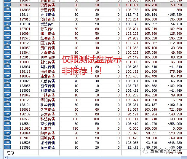Open detail icon for row 128114 正邦转债
This screenshot has height=159, width=187.
click(x=7, y=14)
